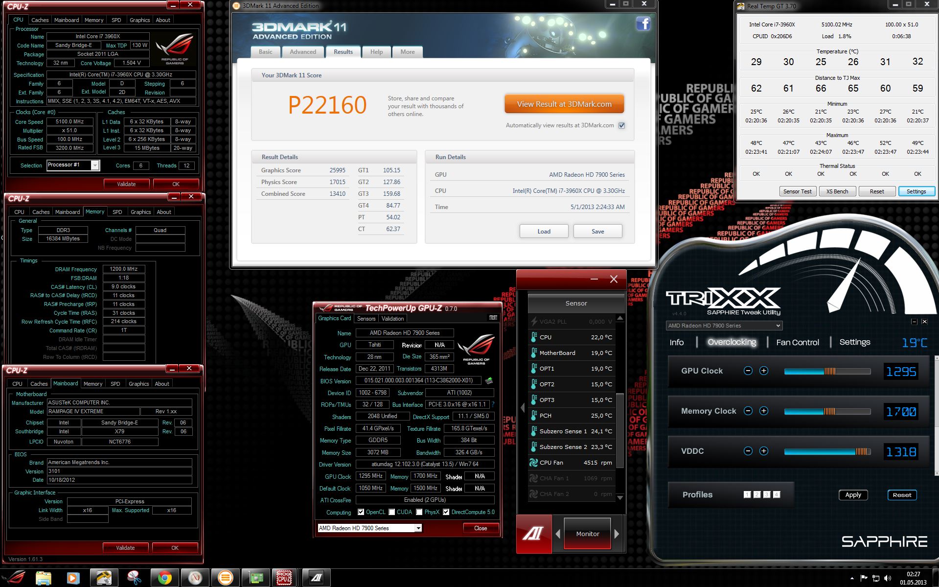Viewport: 939px width, 587px height.
Task: Open the GPU-Z graphics card selector dropdown
Action: click(x=418, y=528)
